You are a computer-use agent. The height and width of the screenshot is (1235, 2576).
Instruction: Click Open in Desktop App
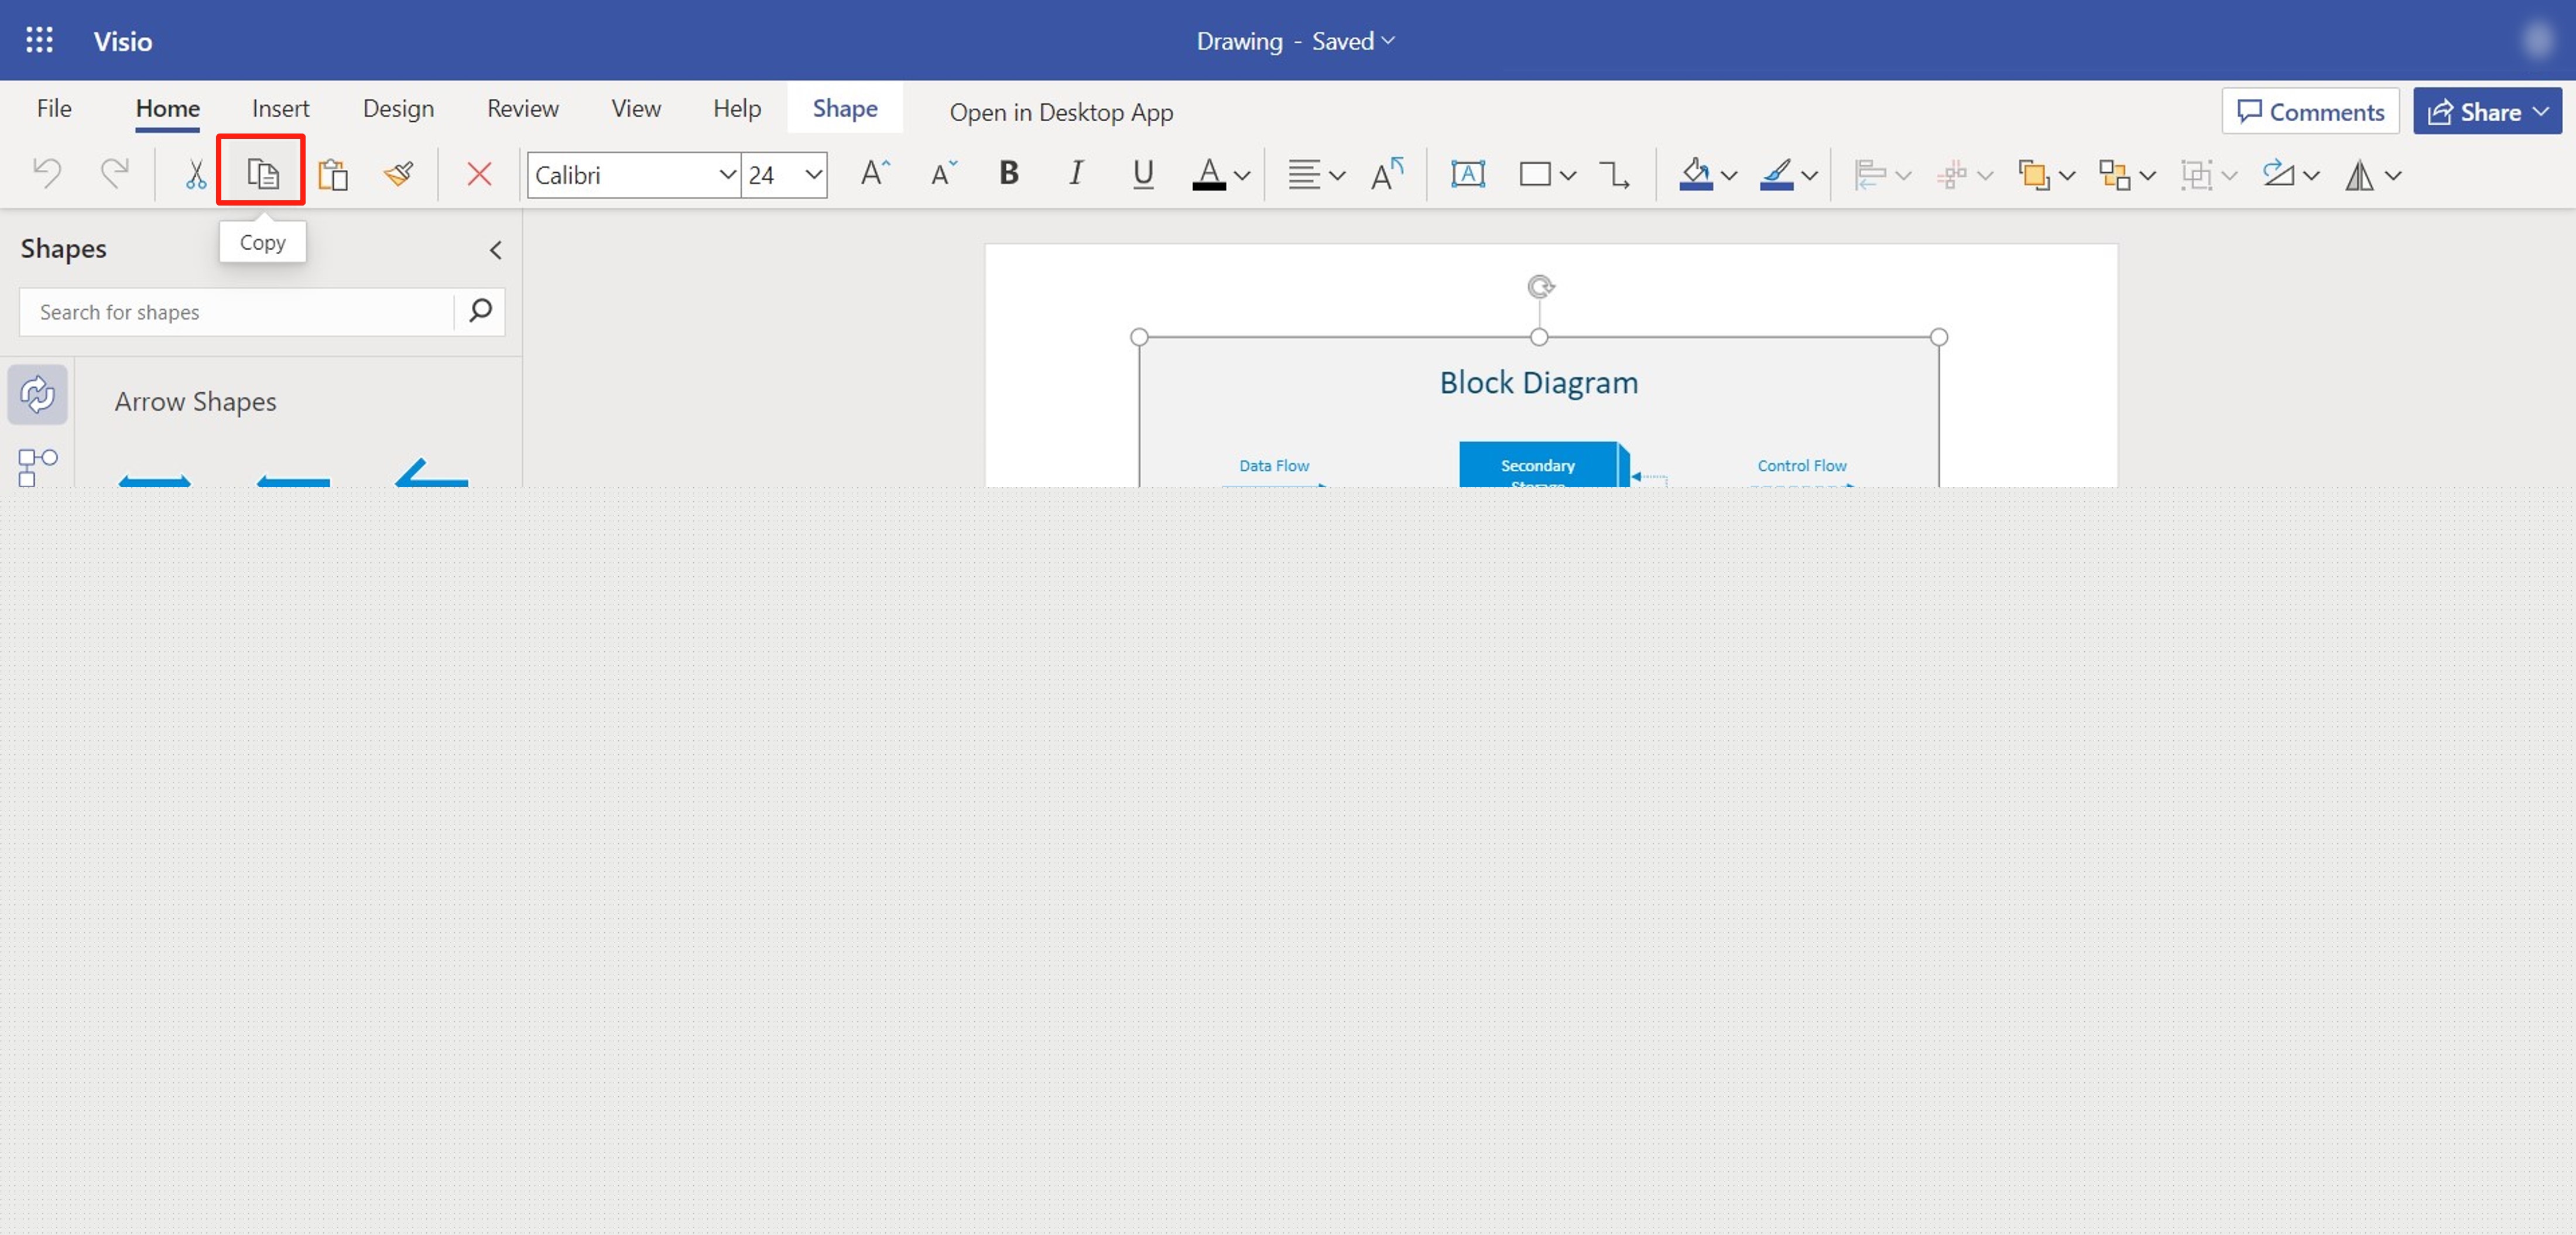point(1061,112)
